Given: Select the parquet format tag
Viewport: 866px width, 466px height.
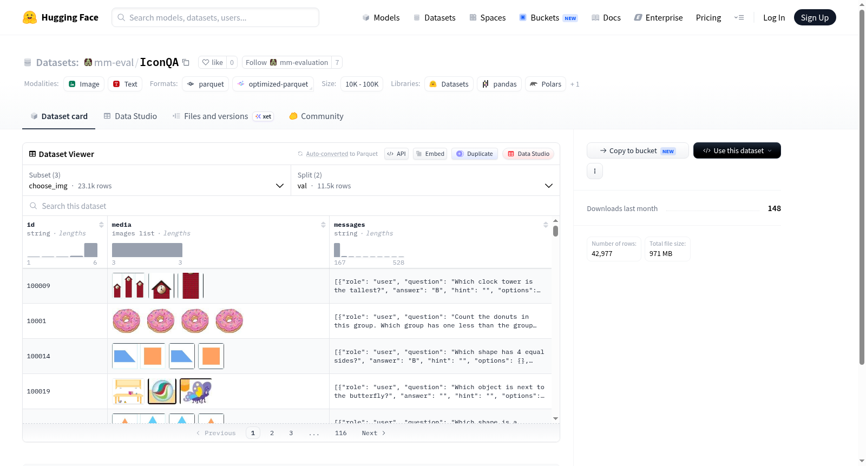Looking at the screenshot, I should (206, 84).
